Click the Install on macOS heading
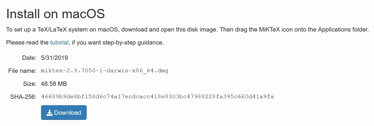374x126 pixels. (55, 14)
